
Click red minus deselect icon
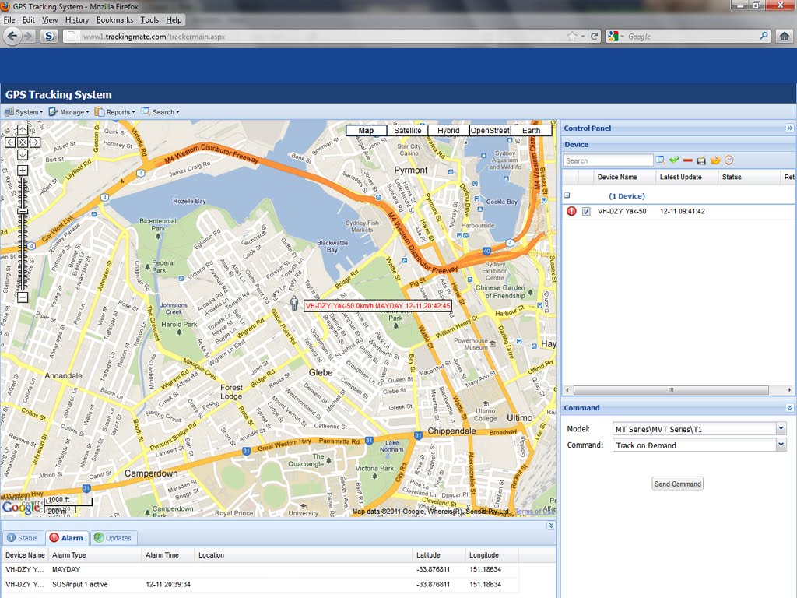[x=688, y=160]
